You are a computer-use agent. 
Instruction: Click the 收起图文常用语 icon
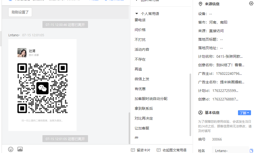point(159,150)
